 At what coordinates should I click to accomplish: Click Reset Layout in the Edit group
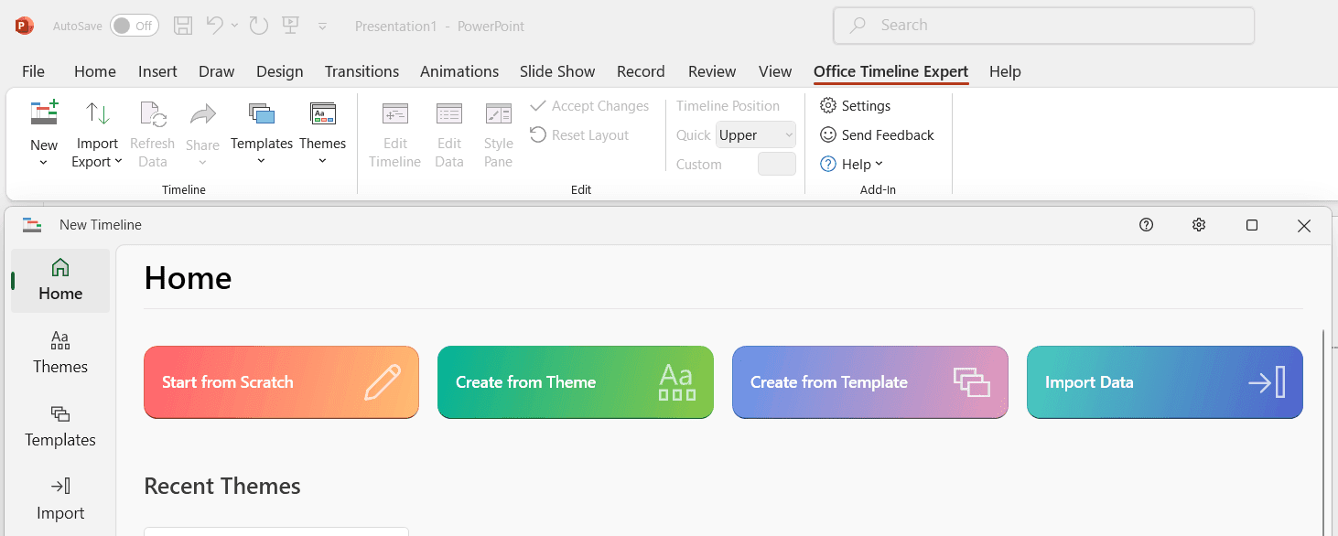pyautogui.click(x=588, y=134)
